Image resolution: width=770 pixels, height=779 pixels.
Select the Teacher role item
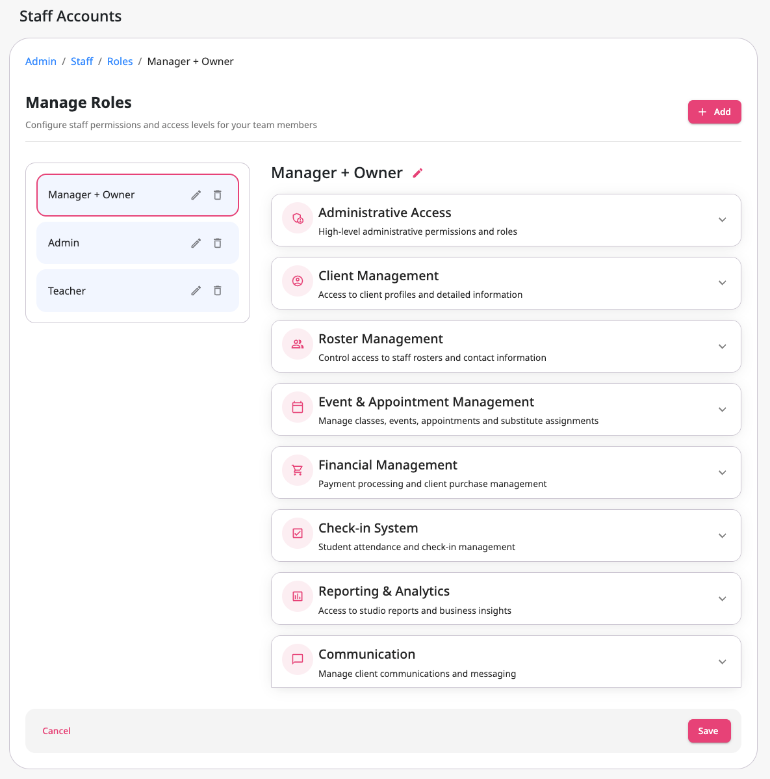[x=138, y=291]
